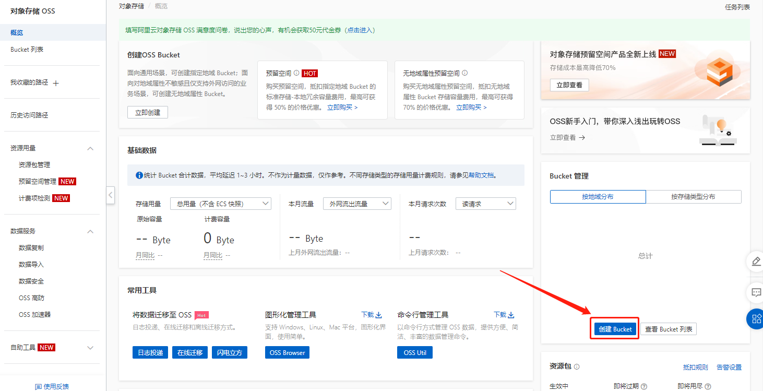763x391 pixels.
Task: Click the help icon beside 资源包
Action: pyautogui.click(x=577, y=367)
